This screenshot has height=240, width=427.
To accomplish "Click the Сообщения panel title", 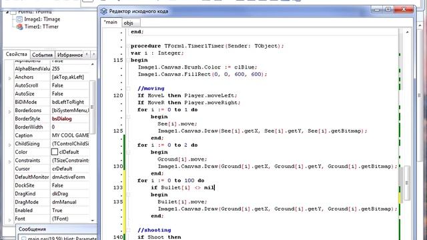I will (32, 229).
